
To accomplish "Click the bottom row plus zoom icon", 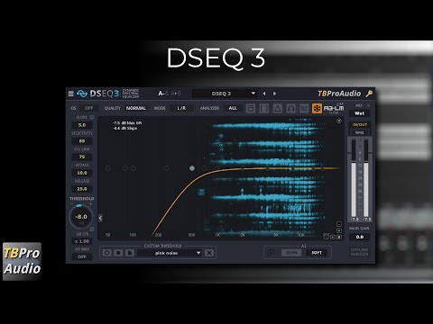I will [333, 237].
